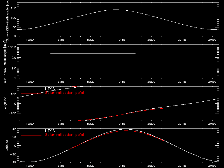
Task: Click the white vertical wrap line in Longitude plot
Action: (84, 104)
